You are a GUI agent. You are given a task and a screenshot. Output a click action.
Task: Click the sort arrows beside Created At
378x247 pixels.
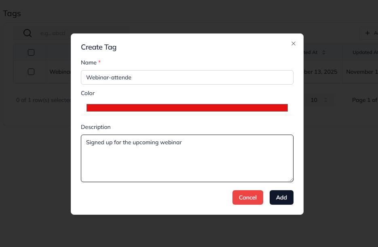[324, 52]
